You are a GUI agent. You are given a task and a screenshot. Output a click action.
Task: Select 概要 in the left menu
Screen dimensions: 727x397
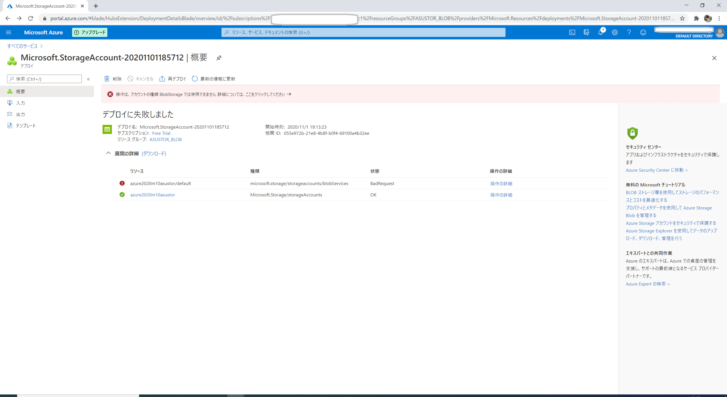[47, 91]
